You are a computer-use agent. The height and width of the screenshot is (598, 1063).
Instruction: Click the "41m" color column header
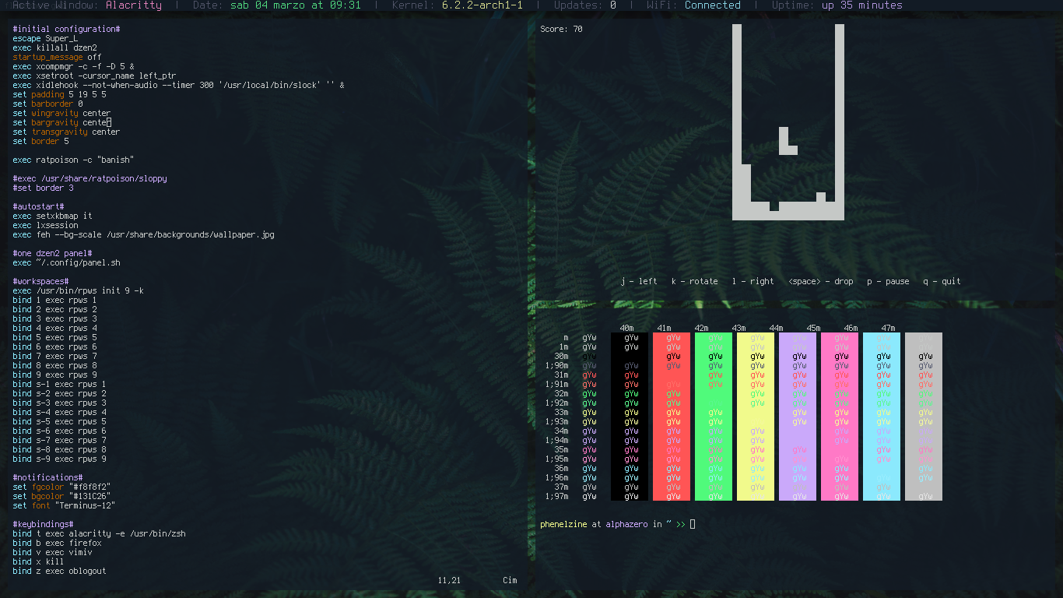[664, 328]
